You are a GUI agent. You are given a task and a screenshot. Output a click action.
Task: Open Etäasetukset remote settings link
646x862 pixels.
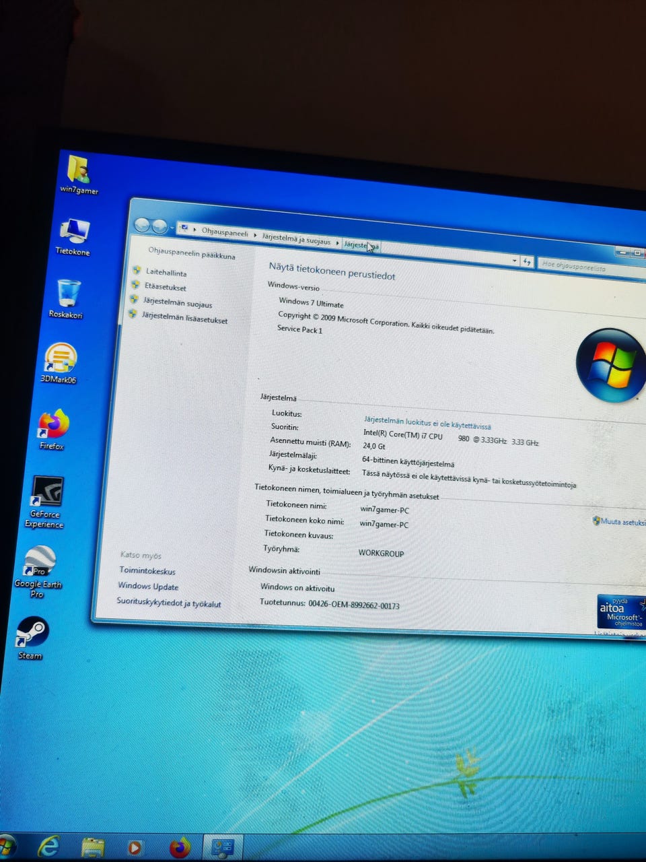[x=166, y=287]
